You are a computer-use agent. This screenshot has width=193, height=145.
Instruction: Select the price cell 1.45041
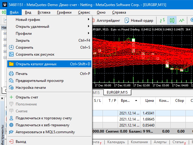[x=148, y=113]
